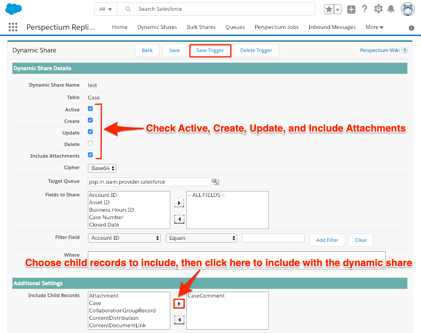Open the notifications bell
421x333 pixels.
pos(391,9)
